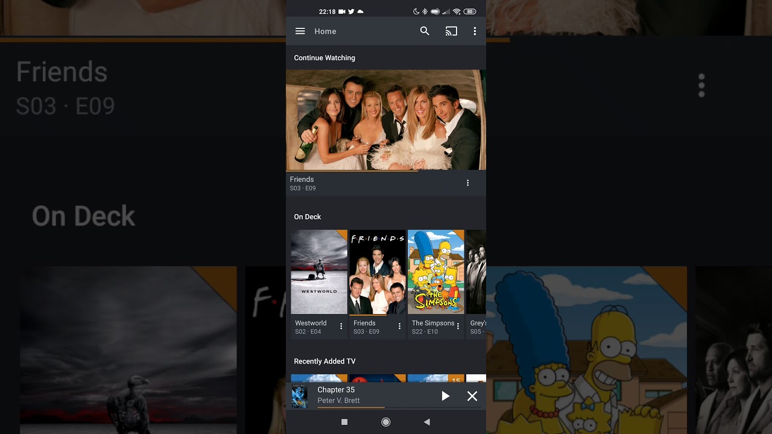Screen dimensions: 772x434
Task: Open Westworld card options menu
Action: 341,326
